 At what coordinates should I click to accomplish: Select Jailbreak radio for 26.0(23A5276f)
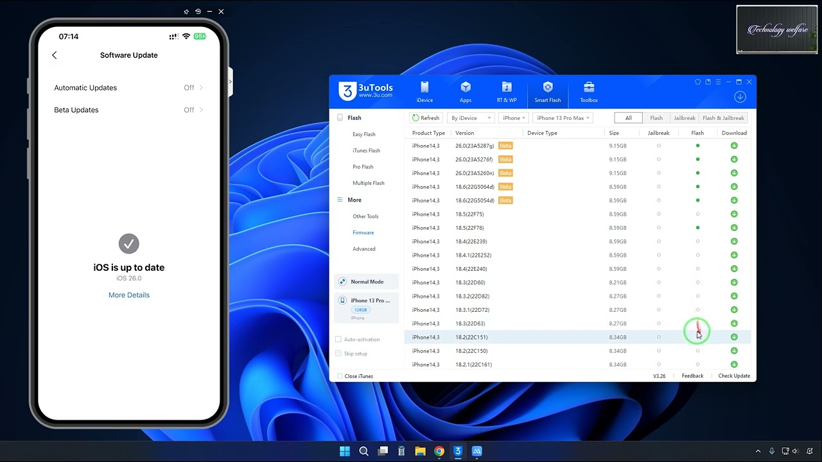pyautogui.click(x=658, y=159)
